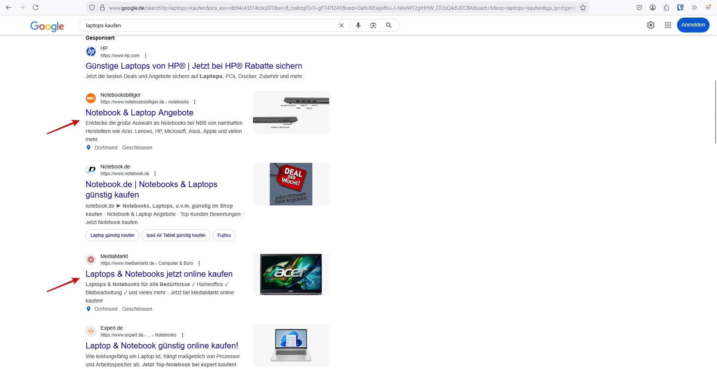Click the Anmelden sign-in button
This screenshot has width=717, height=369.
693,25
